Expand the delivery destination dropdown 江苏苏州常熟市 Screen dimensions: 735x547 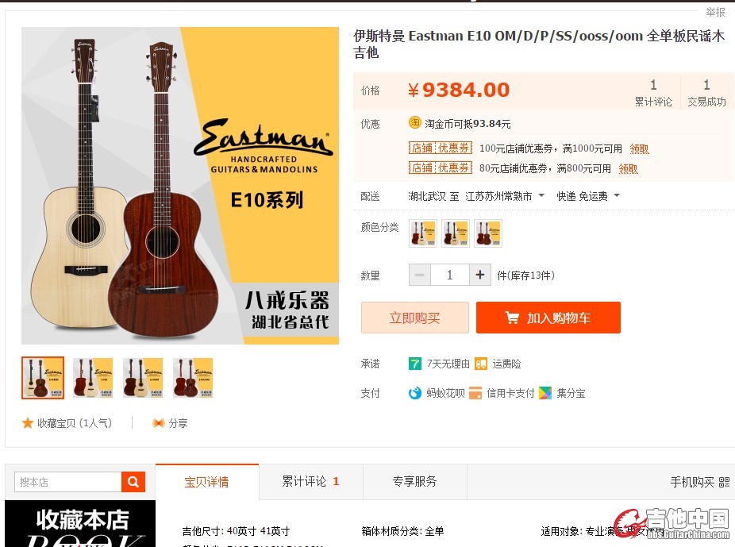click(x=504, y=196)
